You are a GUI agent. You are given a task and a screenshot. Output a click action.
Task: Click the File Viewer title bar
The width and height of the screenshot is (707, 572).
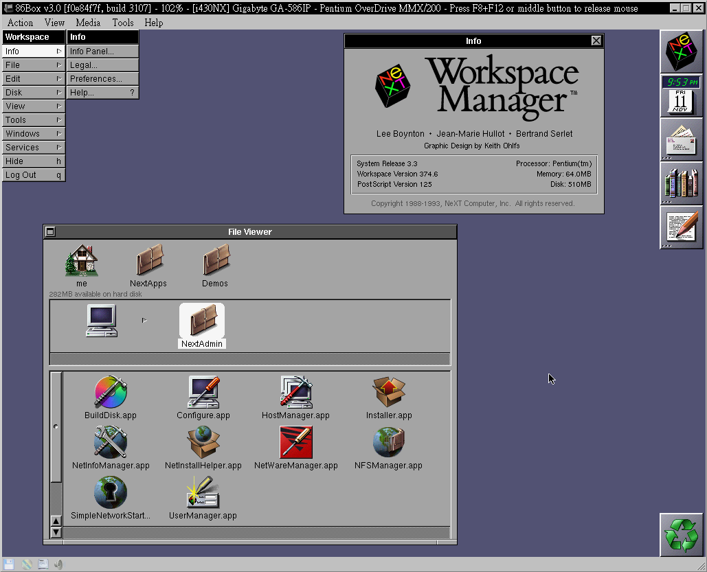pyautogui.click(x=250, y=231)
